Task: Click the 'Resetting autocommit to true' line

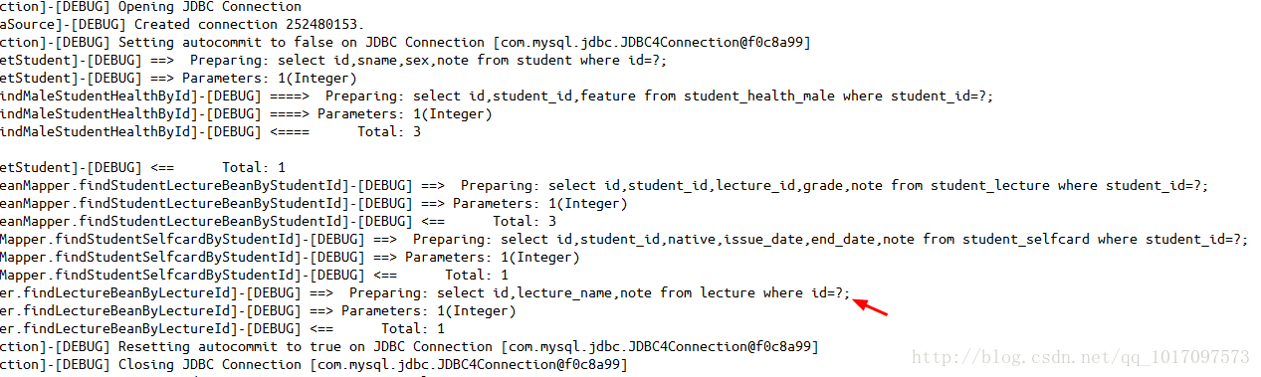Action: coord(409,346)
